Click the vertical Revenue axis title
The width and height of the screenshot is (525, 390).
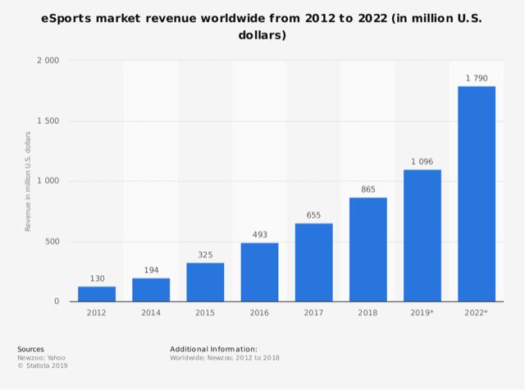pyautogui.click(x=28, y=181)
